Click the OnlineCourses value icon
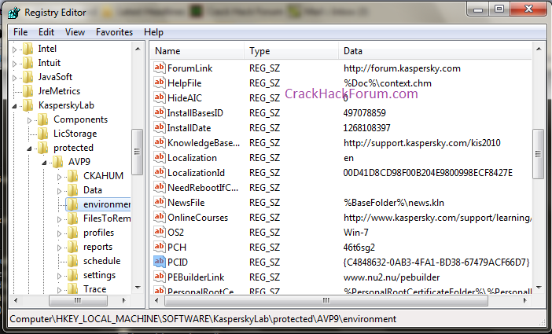 (160, 217)
